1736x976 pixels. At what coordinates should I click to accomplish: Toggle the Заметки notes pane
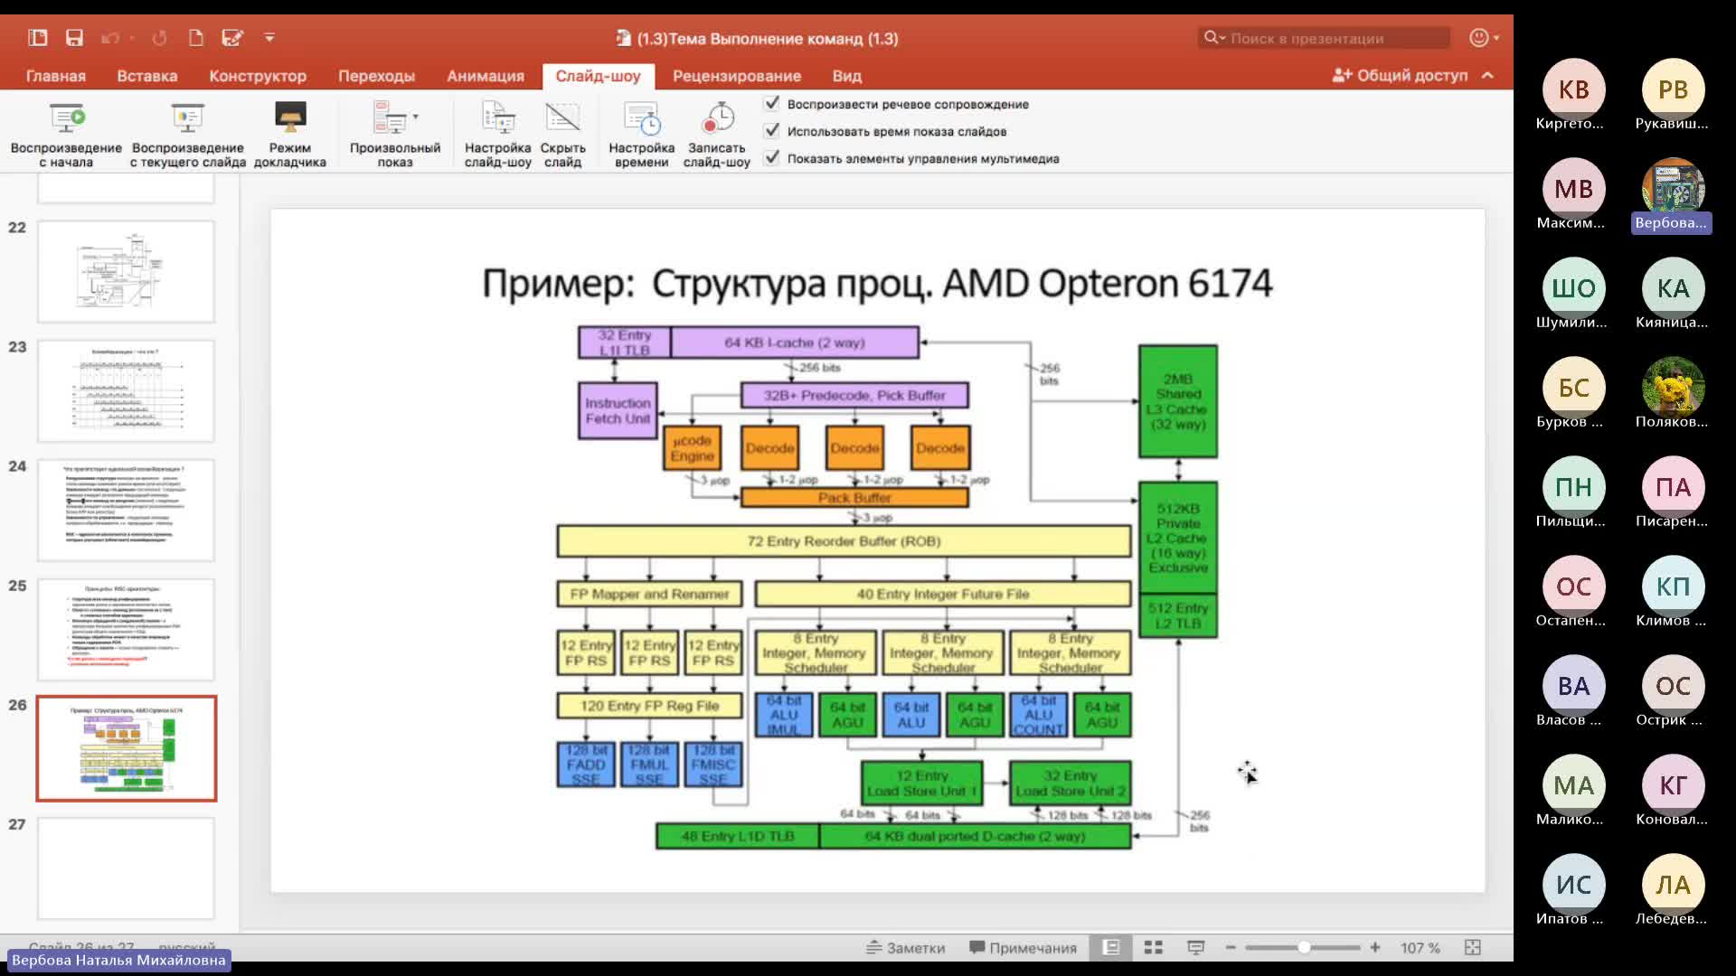[905, 947]
